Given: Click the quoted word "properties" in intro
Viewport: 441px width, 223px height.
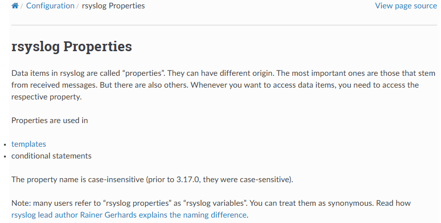Looking at the screenshot, I should click(x=143, y=73).
